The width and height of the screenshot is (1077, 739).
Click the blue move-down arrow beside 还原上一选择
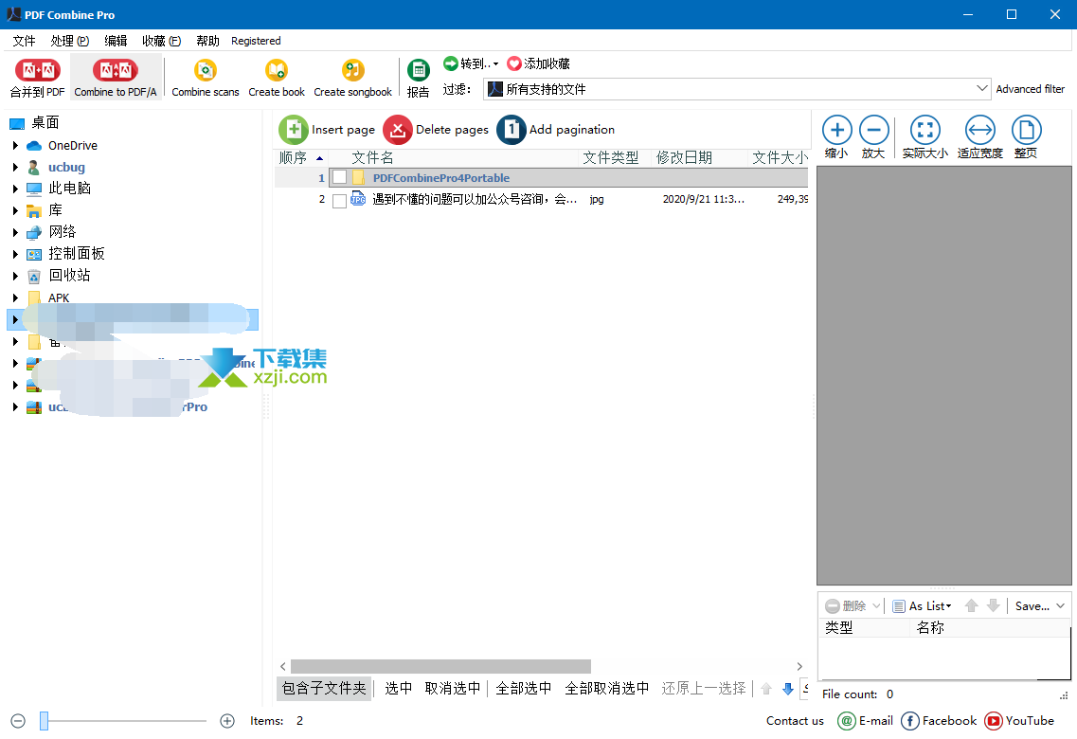click(788, 689)
